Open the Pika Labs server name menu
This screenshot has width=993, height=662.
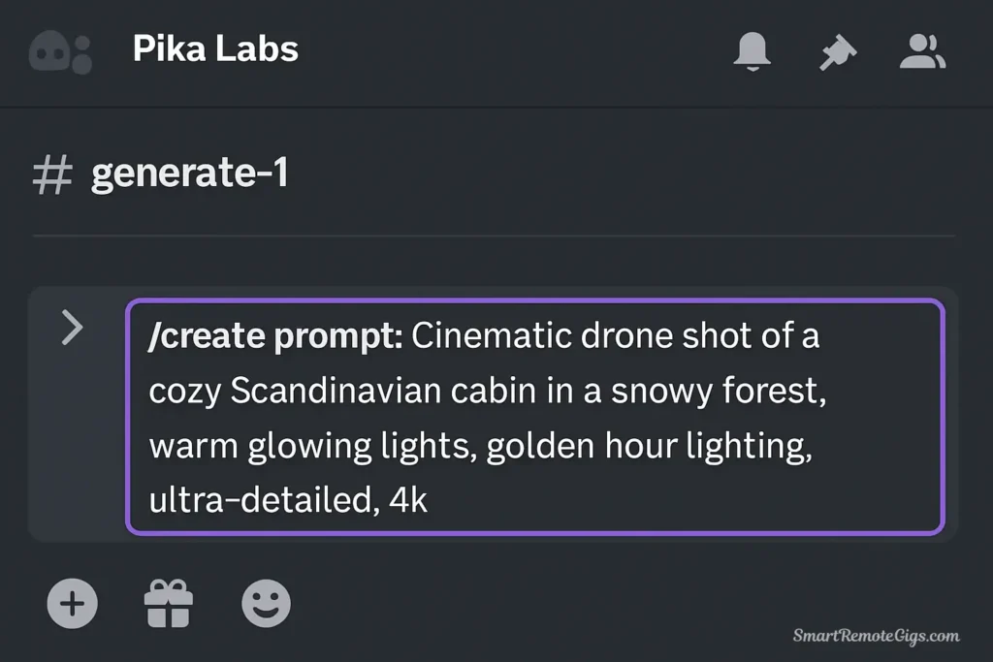point(214,50)
